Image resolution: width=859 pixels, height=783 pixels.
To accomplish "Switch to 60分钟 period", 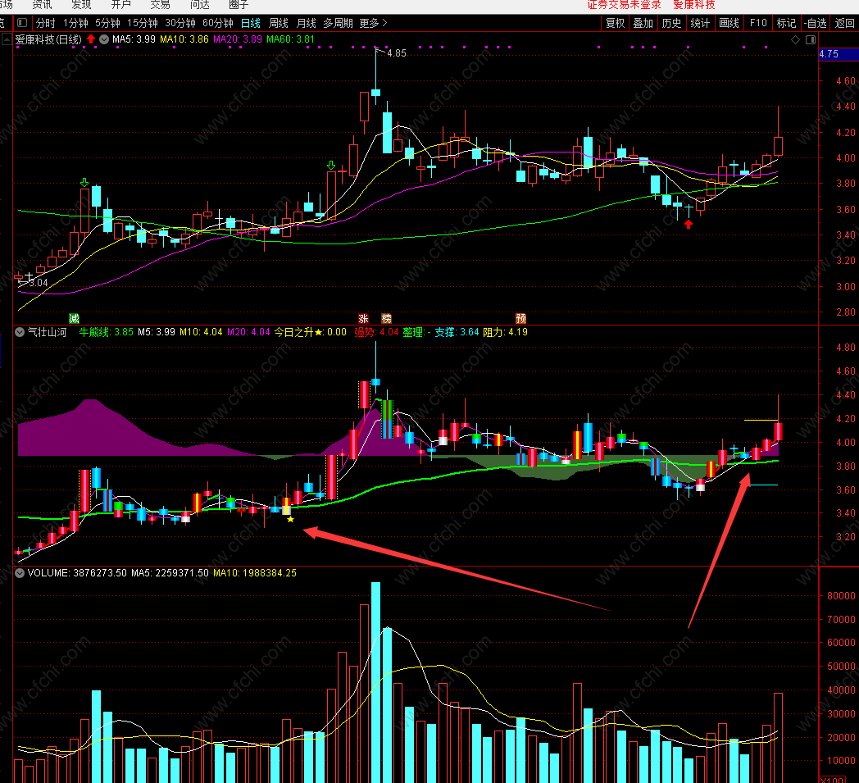I will [x=218, y=23].
